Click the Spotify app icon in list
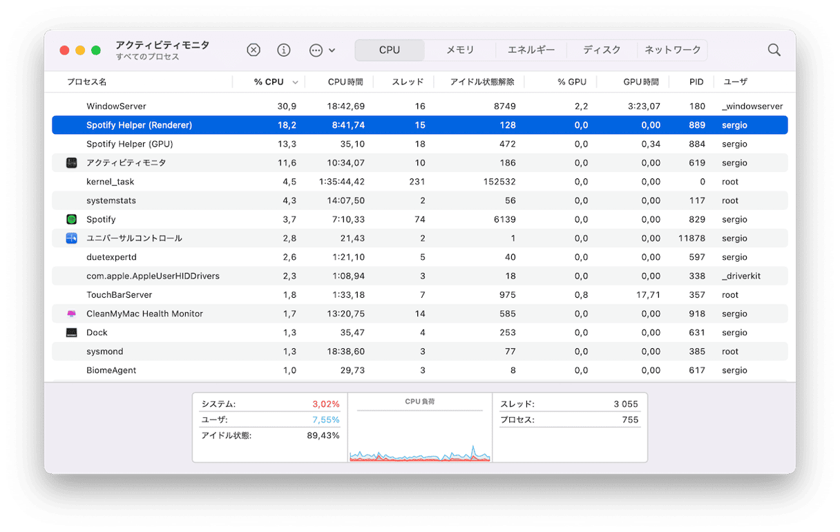Image resolution: width=840 pixels, height=532 pixels. (72, 219)
